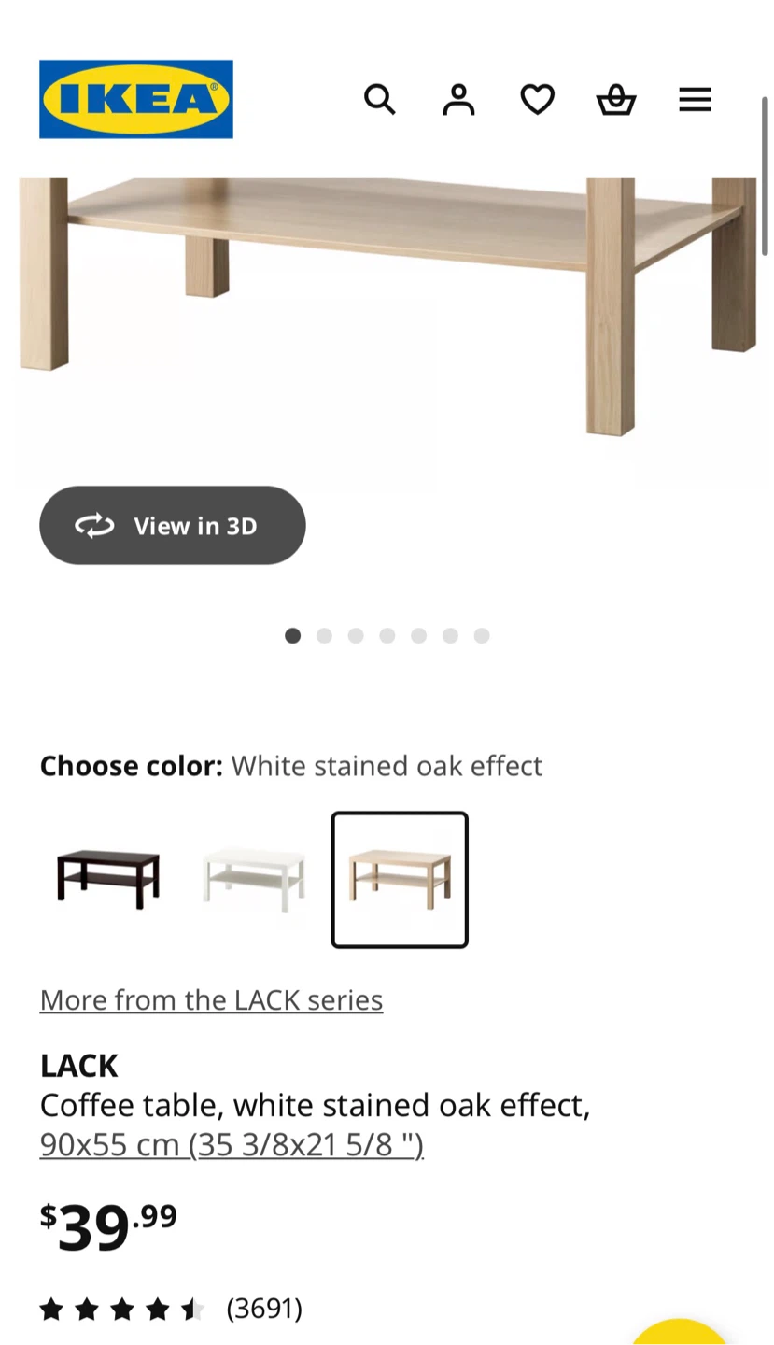The width and height of the screenshot is (774, 1345).
Task: Open More from the LACK series link
Action: tap(211, 999)
